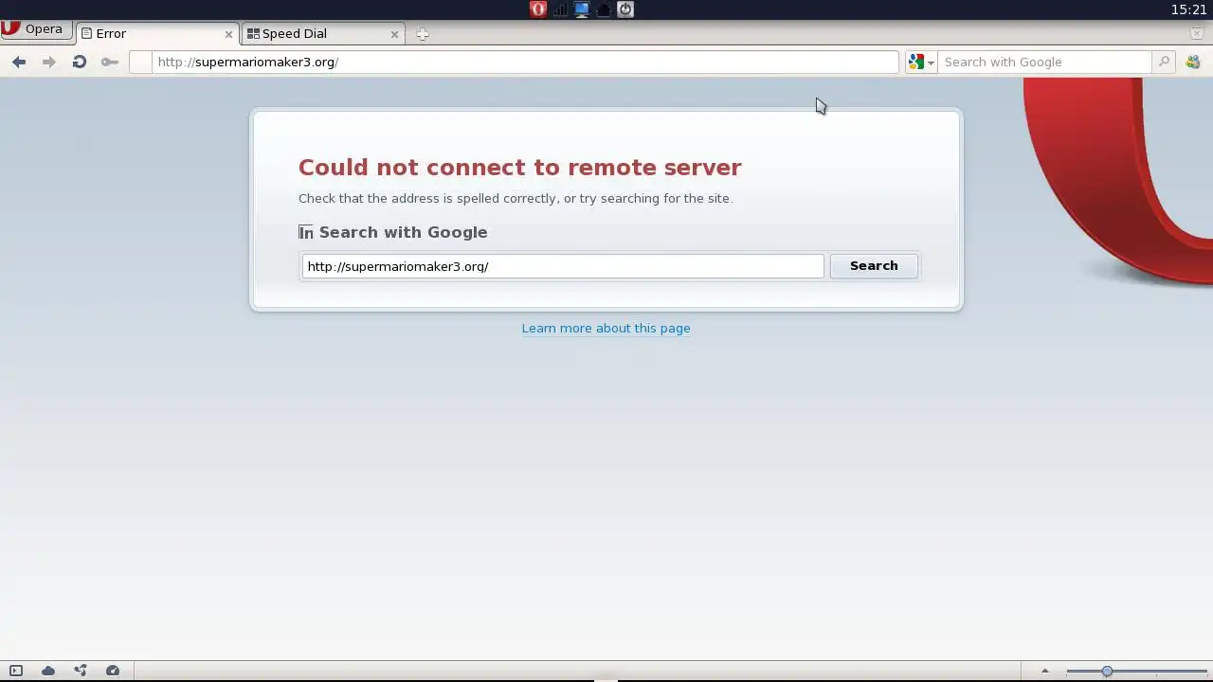Screen dimensions: 1213x682
Task: Open Learn more about this page link
Action: point(606,329)
